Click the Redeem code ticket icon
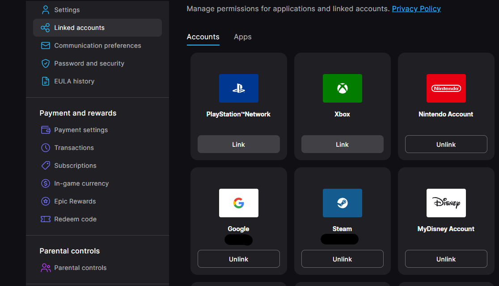 [x=46, y=219]
